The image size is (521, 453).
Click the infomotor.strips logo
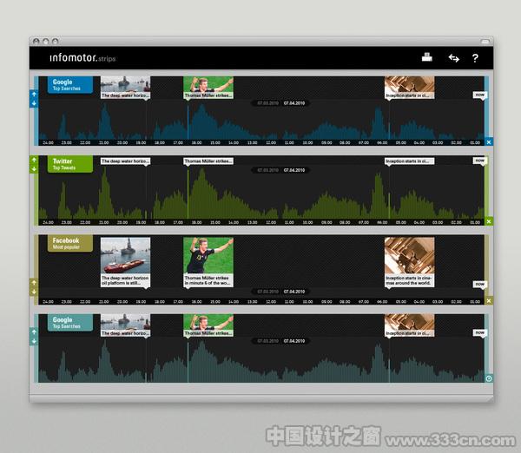click(x=82, y=58)
